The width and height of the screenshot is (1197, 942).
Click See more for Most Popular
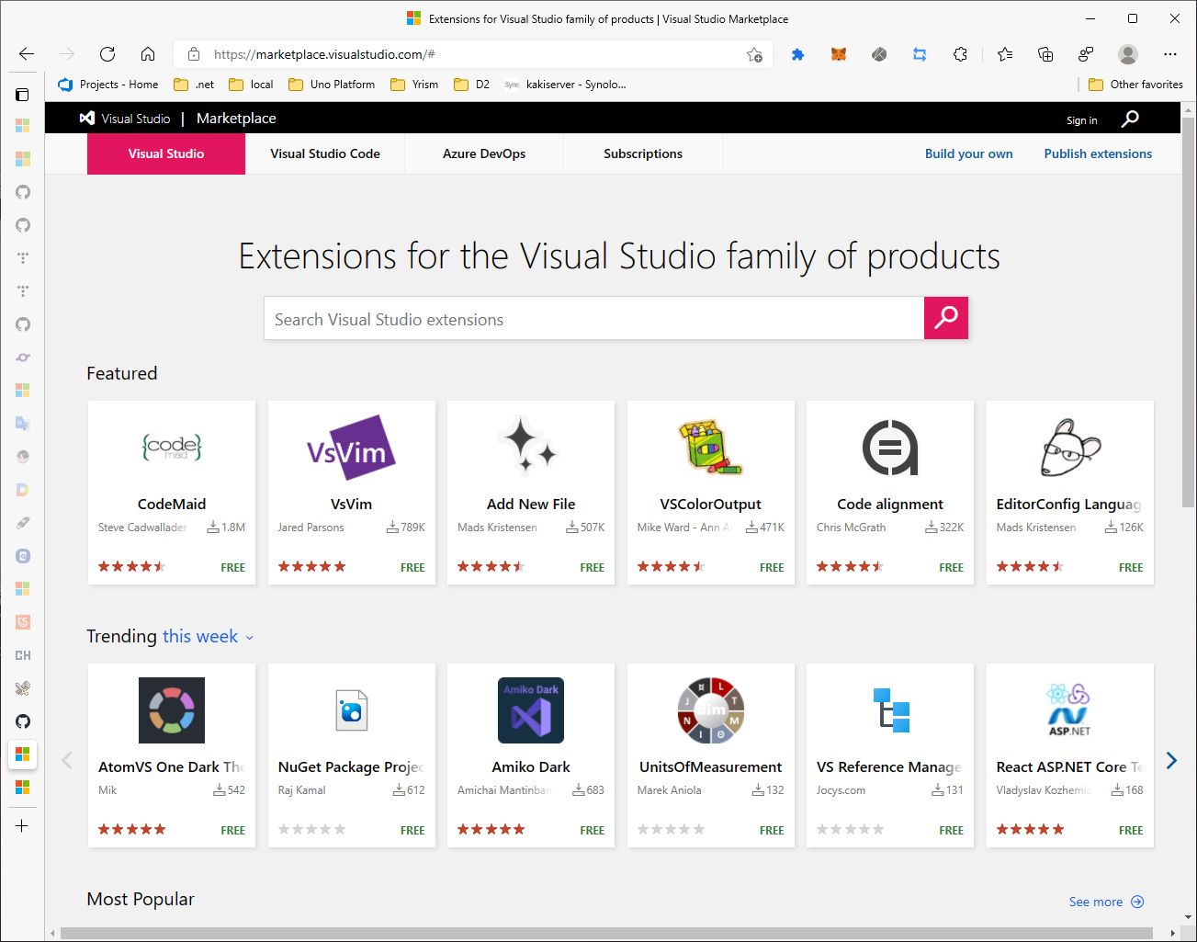[1106, 902]
